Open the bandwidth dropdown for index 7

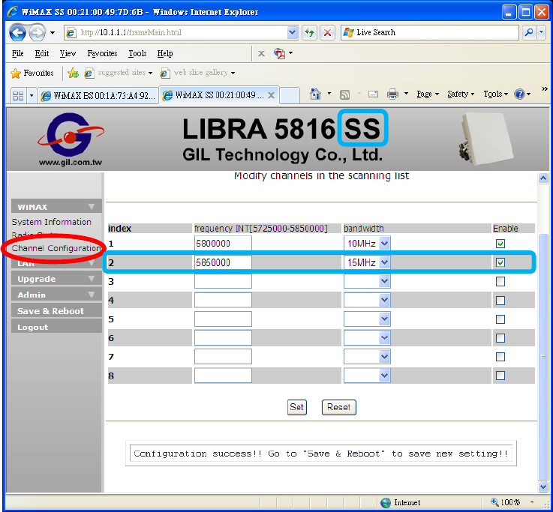pyautogui.click(x=367, y=357)
